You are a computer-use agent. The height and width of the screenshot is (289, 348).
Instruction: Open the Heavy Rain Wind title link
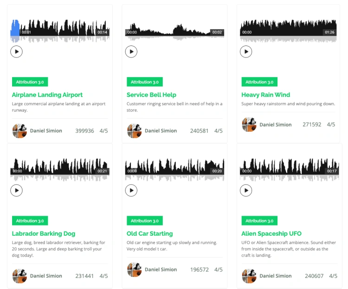[x=266, y=95]
